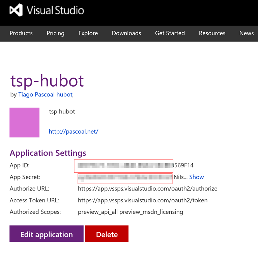The height and width of the screenshot is (259, 258).
Task: Click the oauth2/token Access Token URL
Action: (x=142, y=200)
